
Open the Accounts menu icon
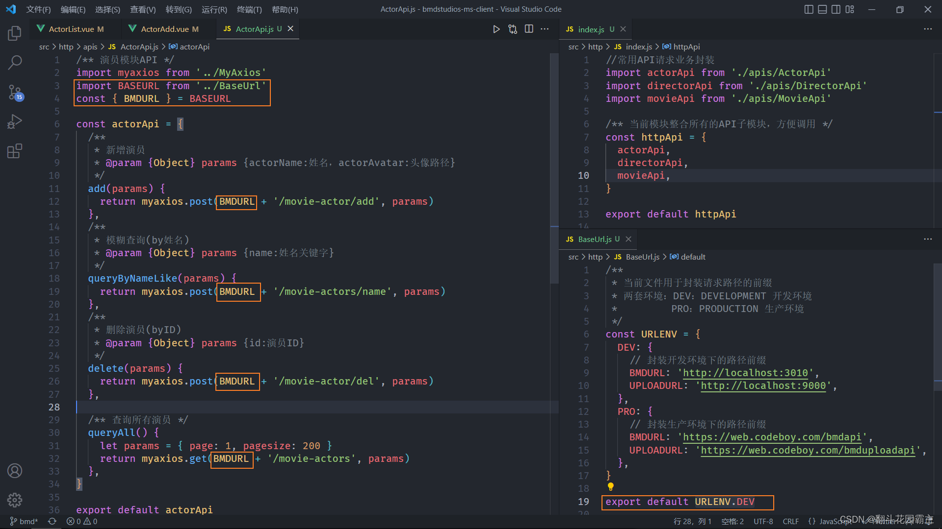point(15,471)
